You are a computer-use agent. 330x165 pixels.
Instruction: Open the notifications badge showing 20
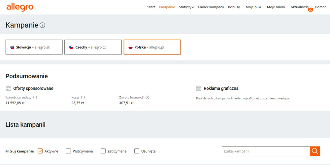pos(311,10)
